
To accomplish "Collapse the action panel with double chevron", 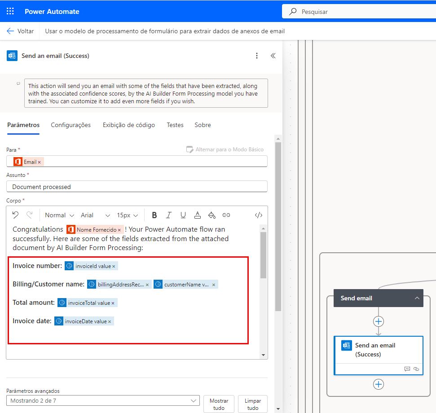I will click(273, 56).
